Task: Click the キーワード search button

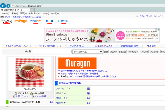Action: tap(144, 52)
